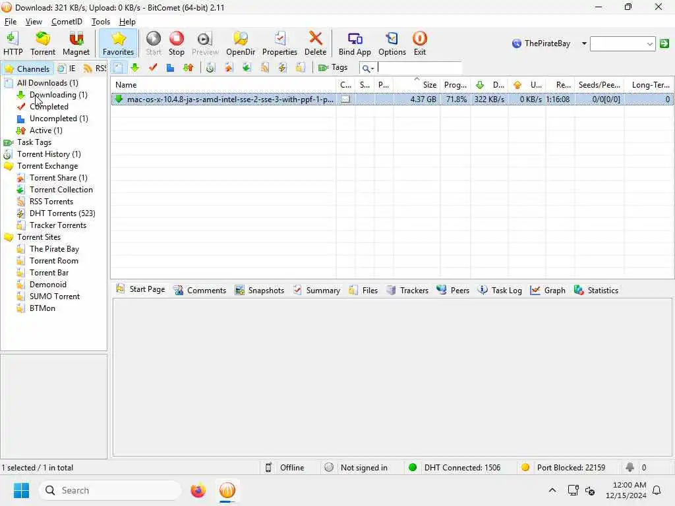Image resolution: width=675 pixels, height=506 pixels.
Task: Click the RSS torrents filter icon
Action: [265, 68]
